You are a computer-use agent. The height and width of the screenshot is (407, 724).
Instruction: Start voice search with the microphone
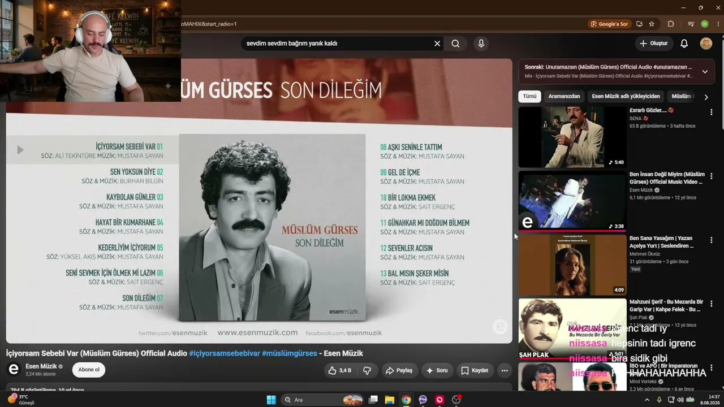(481, 44)
